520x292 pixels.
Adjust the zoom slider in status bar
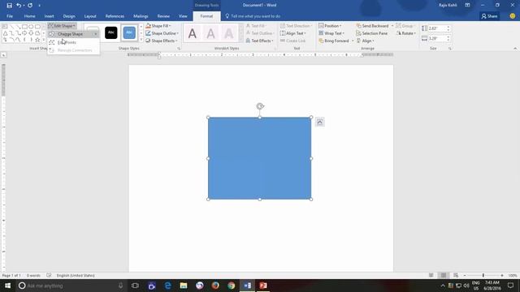coord(483,276)
